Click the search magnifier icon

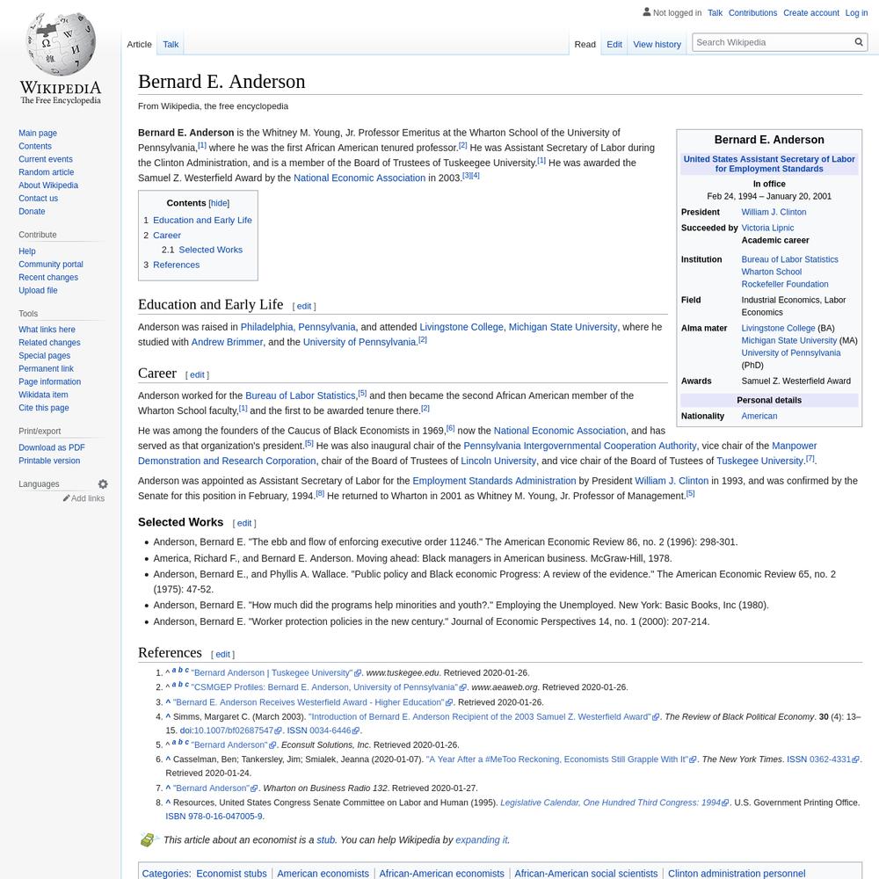click(858, 42)
